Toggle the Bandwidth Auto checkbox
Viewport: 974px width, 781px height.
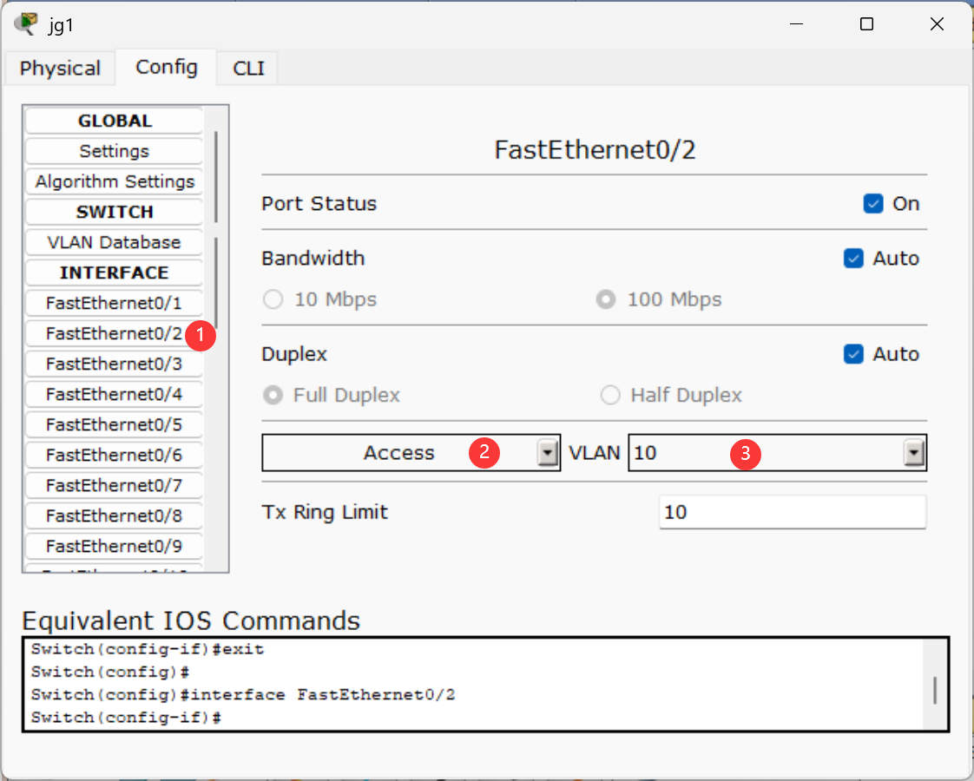(853, 259)
